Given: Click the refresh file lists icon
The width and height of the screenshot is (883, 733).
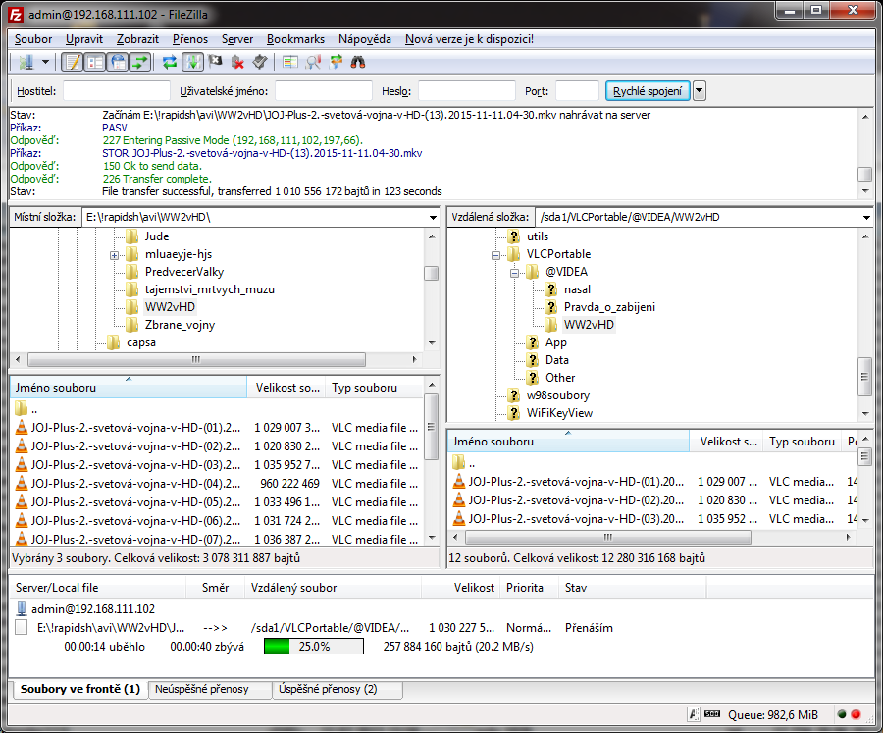Looking at the screenshot, I should (x=170, y=62).
